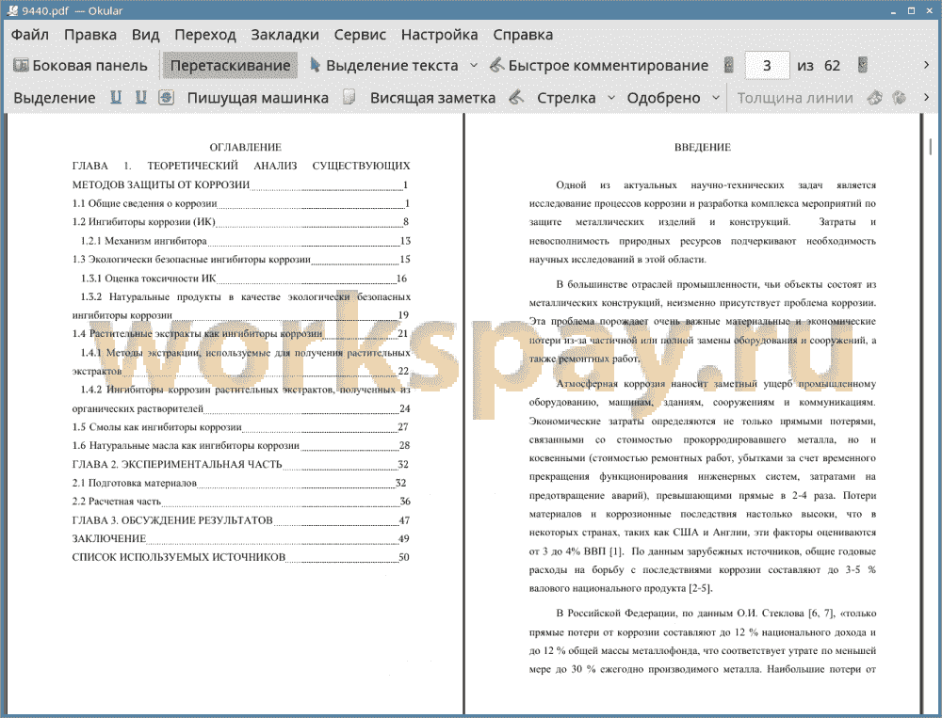942x718 pixels.
Task: Select the Одобрено stamp tool
Action: [x=663, y=98]
